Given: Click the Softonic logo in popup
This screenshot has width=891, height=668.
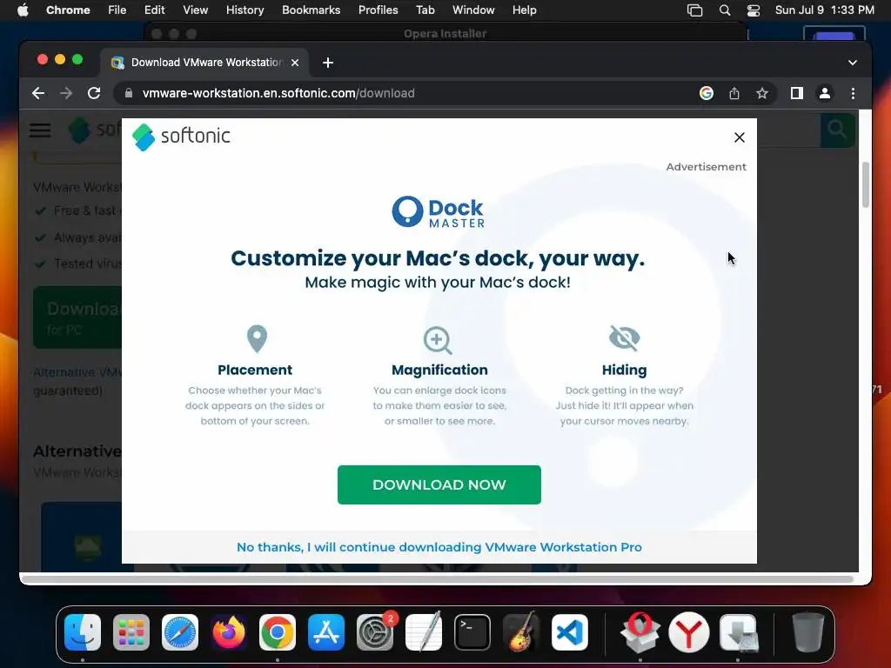Looking at the screenshot, I should [181, 137].
